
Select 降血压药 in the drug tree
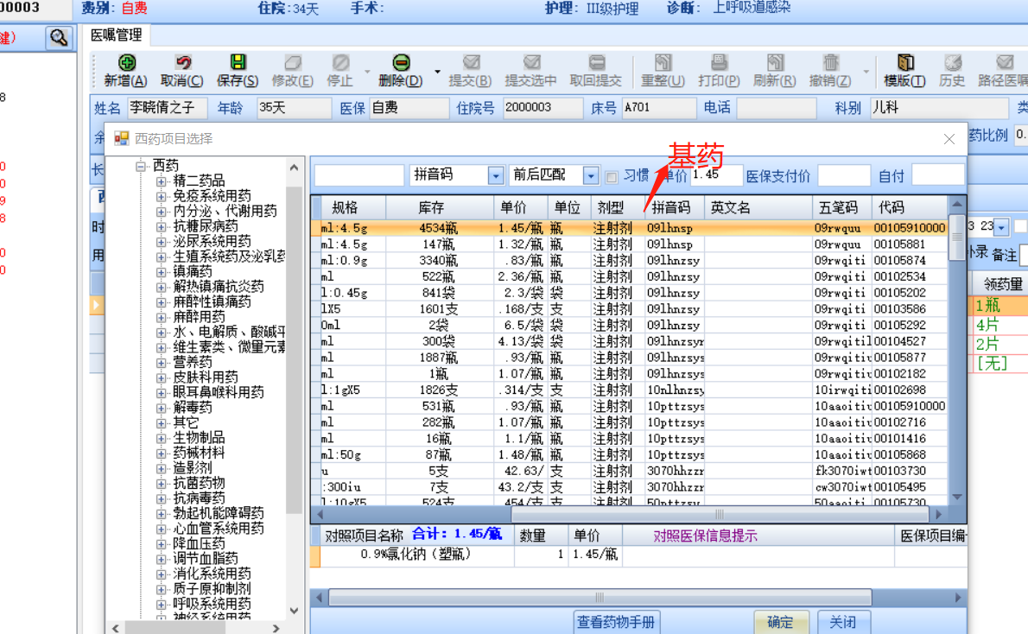click(x=199, y=543)
